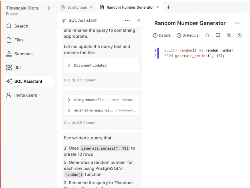Open the comments icon
The image size is (250, 188).
click(218, 35)
